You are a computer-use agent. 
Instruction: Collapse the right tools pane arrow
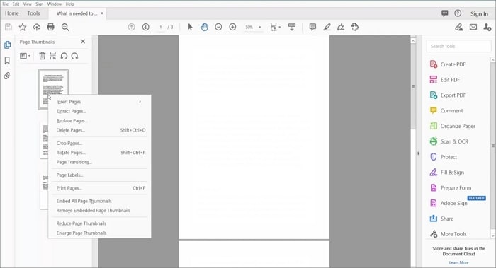(x=419, y=153)
